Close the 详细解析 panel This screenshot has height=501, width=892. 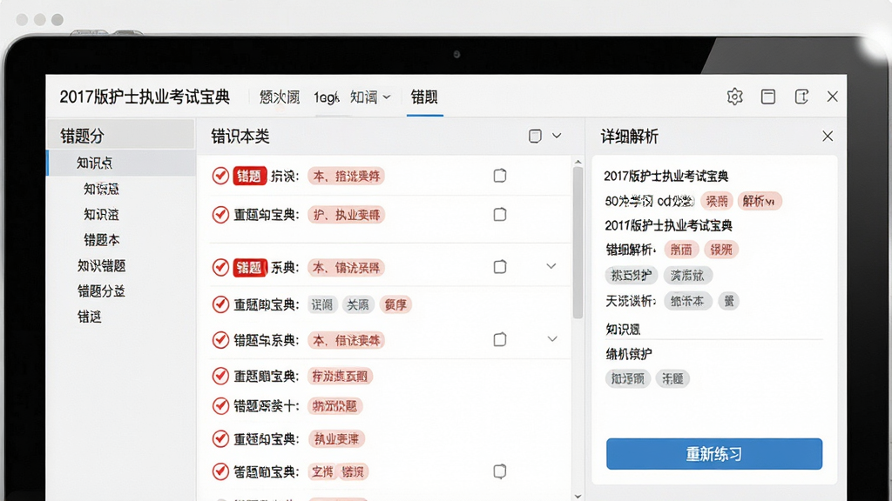click(x=828, y=136)
